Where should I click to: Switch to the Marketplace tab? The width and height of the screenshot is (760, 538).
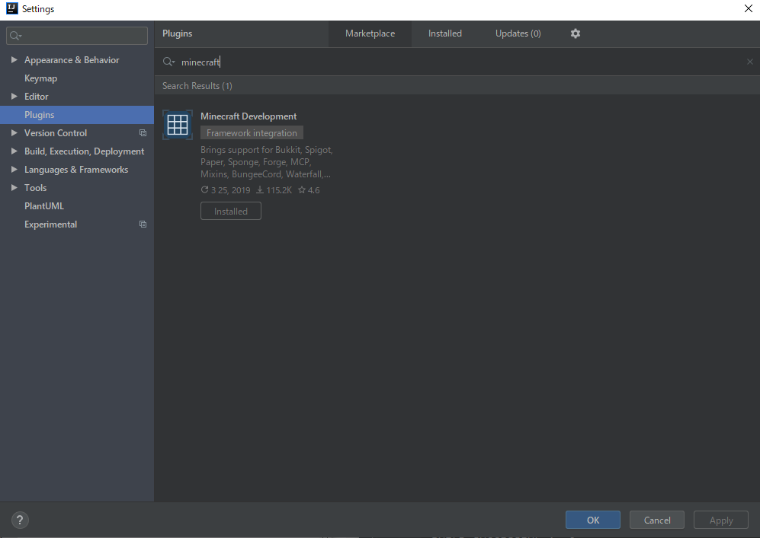[x=370, y=34]
